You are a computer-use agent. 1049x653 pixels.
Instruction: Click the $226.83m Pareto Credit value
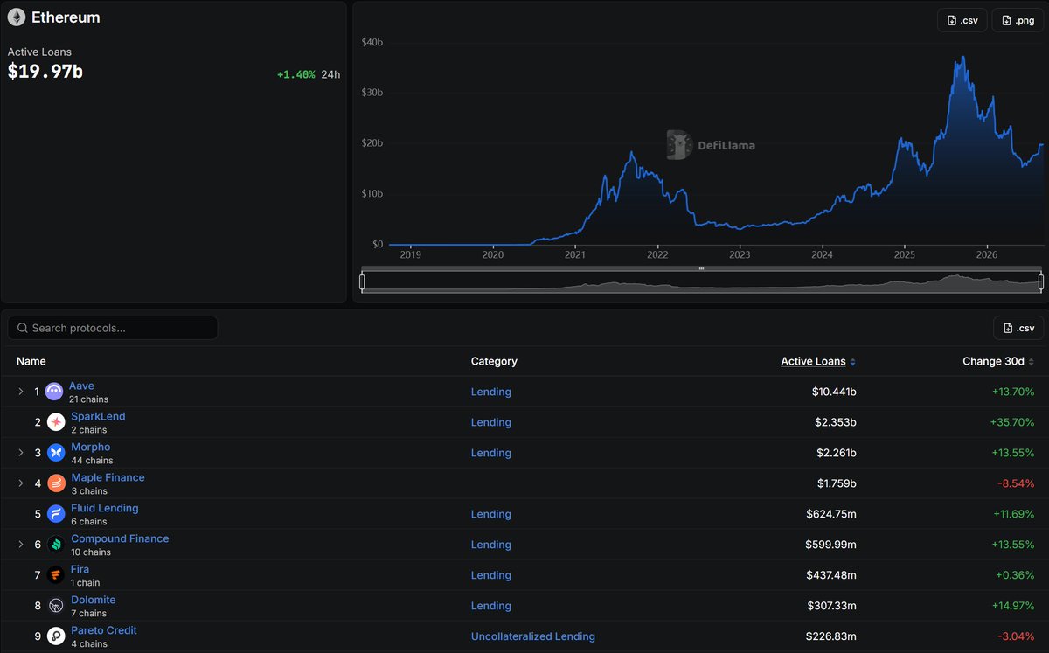tap(831, 636)
